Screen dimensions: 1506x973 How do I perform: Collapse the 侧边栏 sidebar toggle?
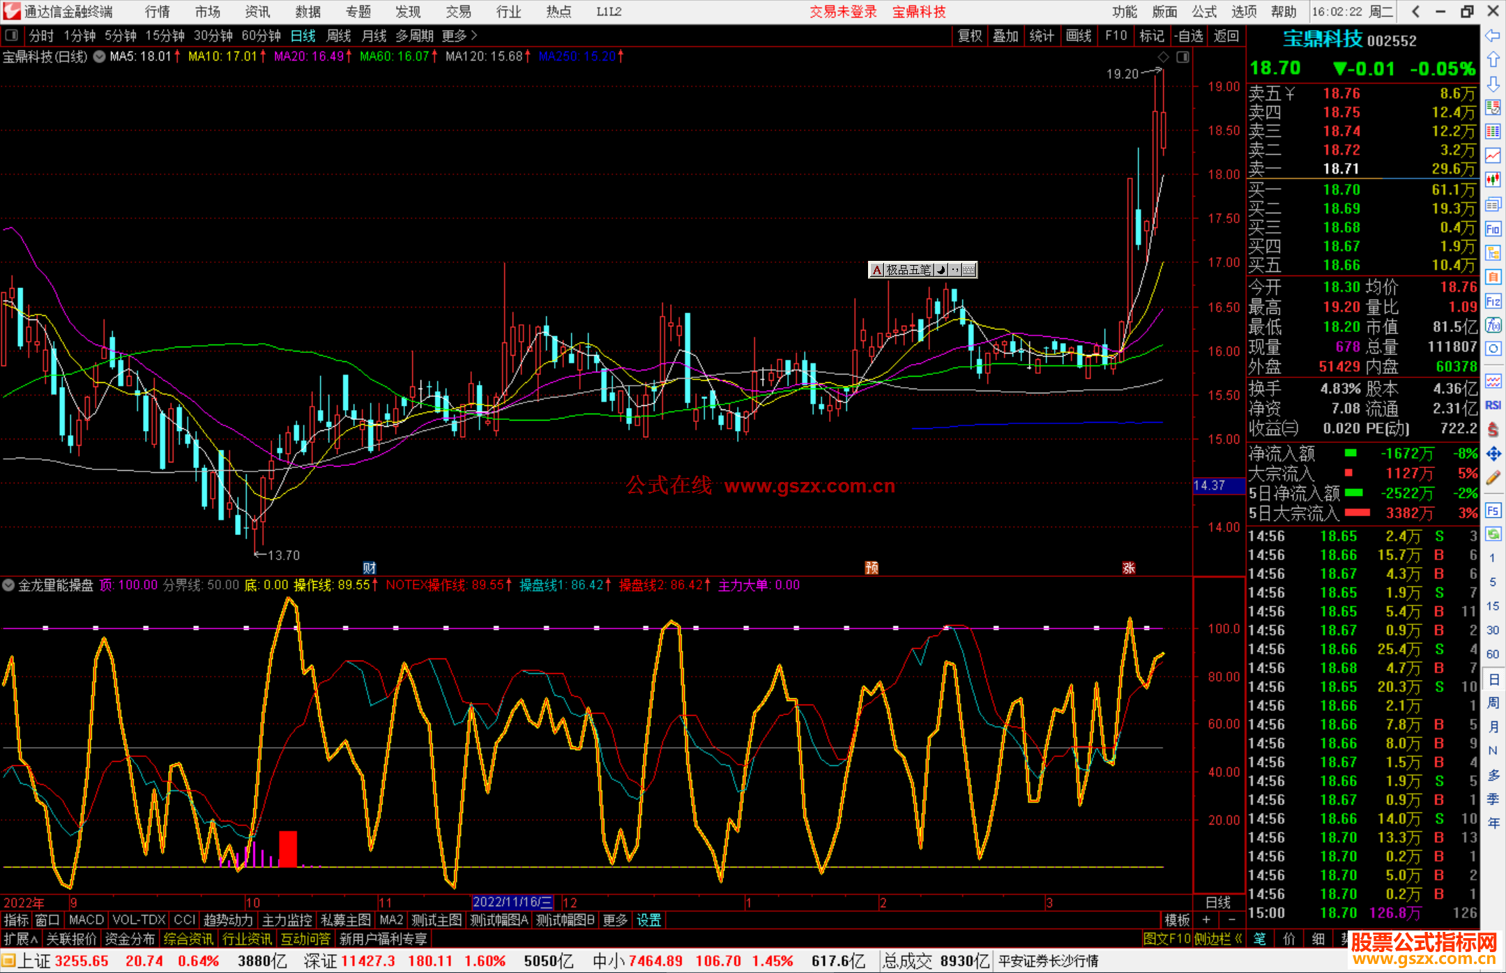1218,939
